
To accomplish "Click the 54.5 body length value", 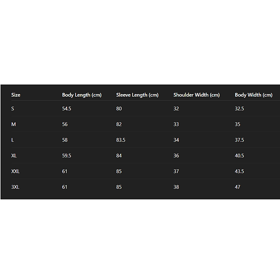I will click(67, 109).
